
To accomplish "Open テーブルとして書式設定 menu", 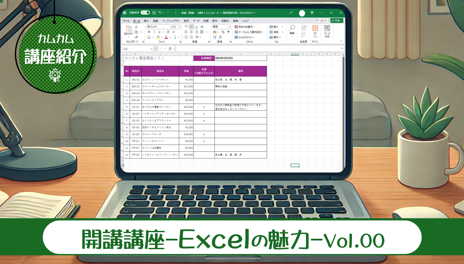I will [249, 32].
